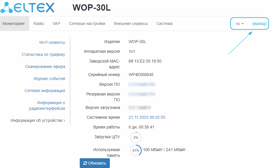Viewport: 271px width, 168px height.
Task: Select Информация об устройстве item
Action: point(38,120)
